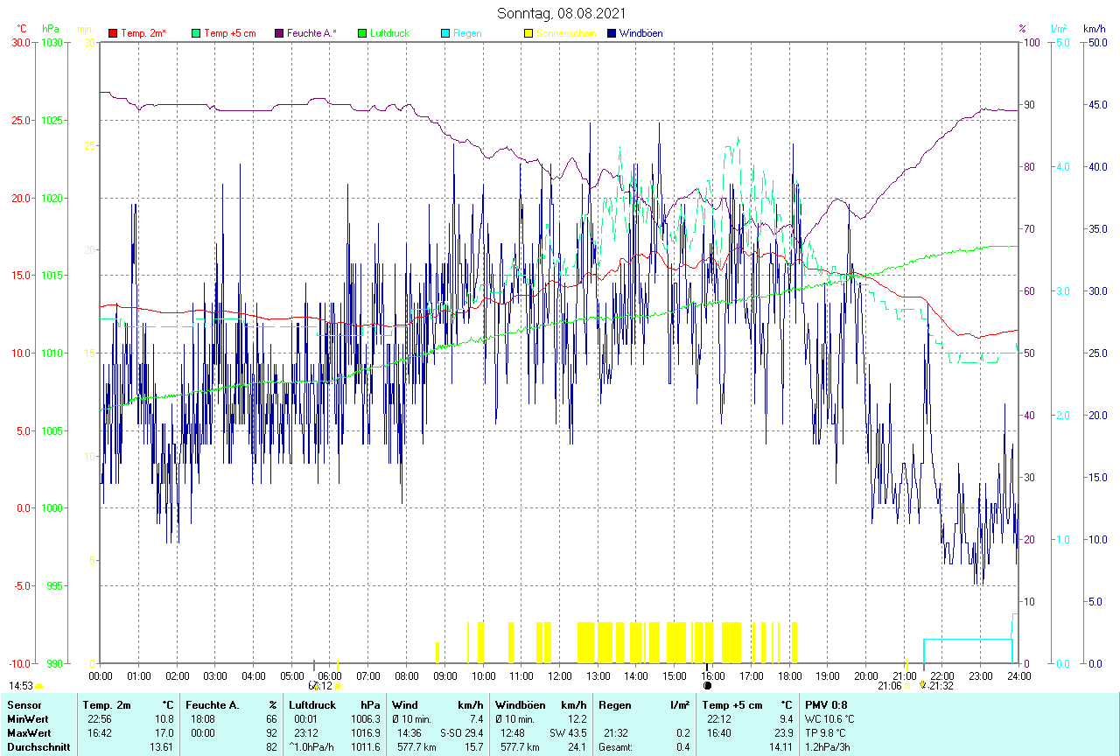Click the wind maximum 'S-SO 29.4'
This screenshot has width=1120, height=756.
pyautogui.click(x=461, y=733)
